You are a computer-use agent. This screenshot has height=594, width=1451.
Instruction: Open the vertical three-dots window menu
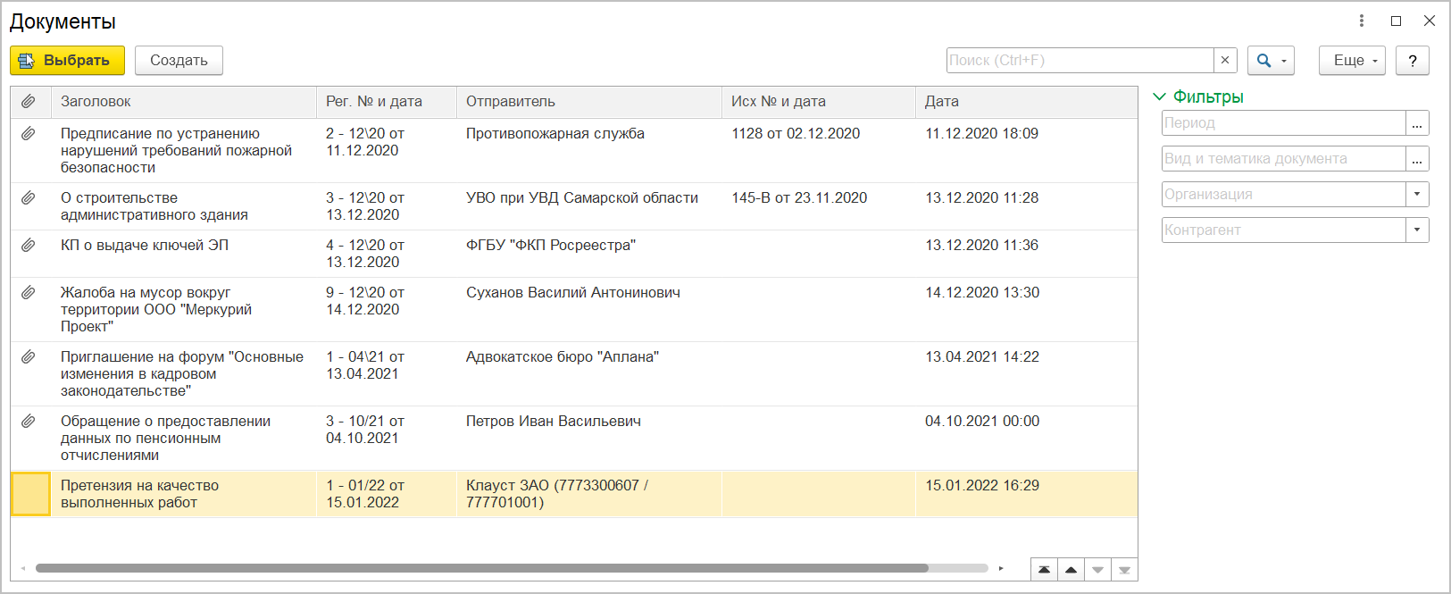[1362, 21]
